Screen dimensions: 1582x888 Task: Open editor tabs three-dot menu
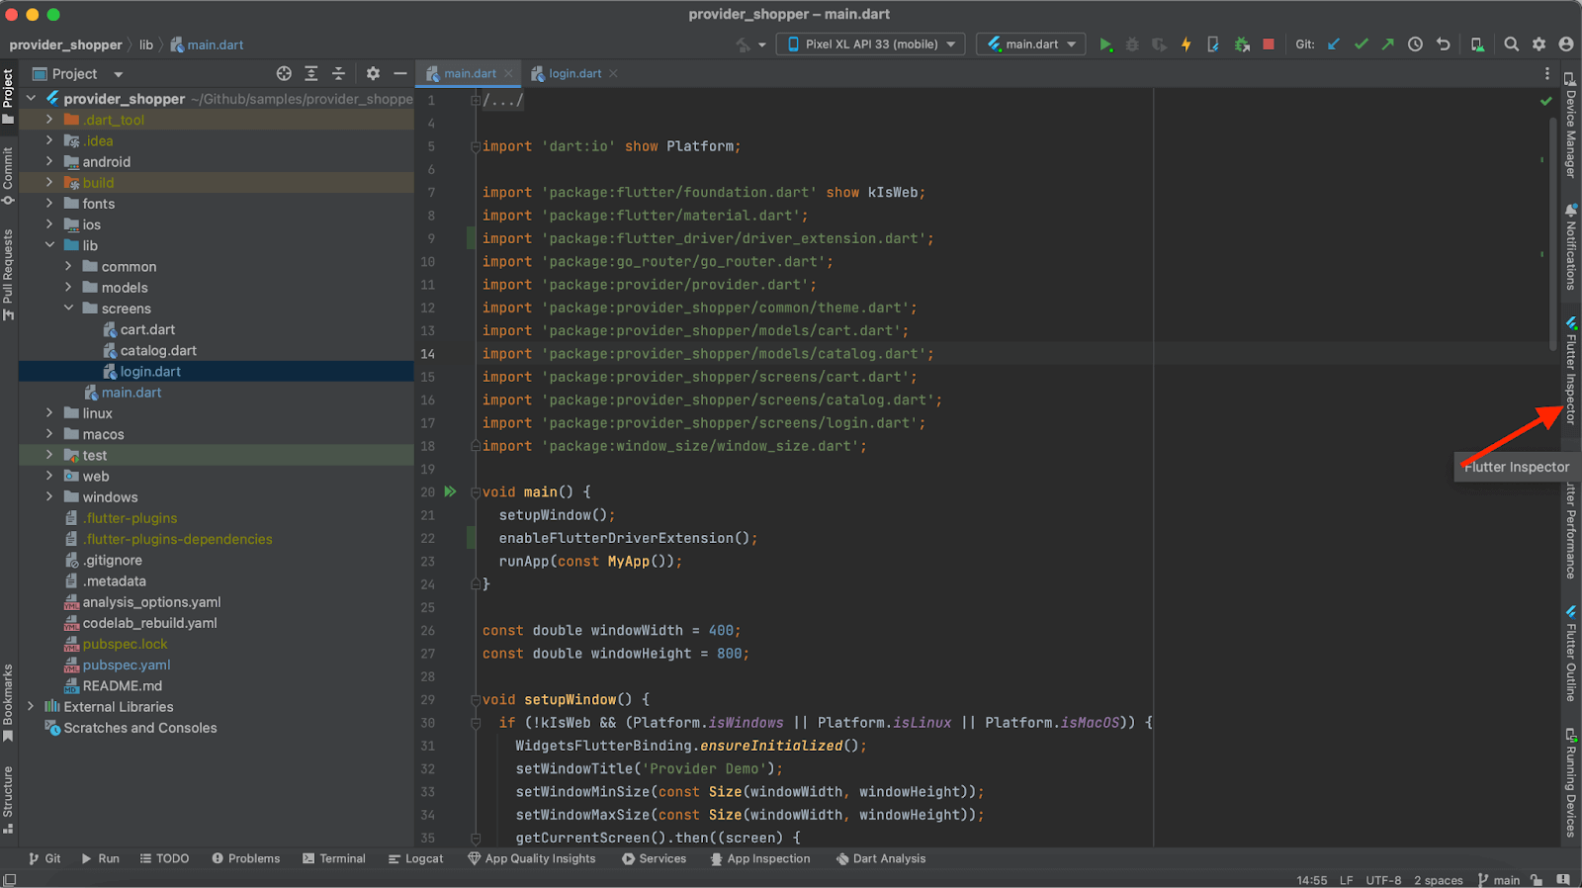coord(1547,73)
